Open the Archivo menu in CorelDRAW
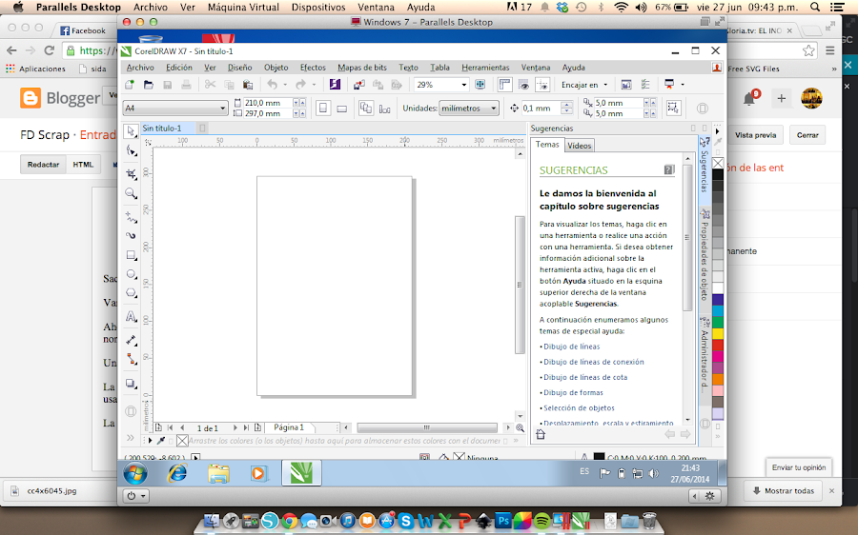This screenshot has width=858, height=535. click(x=140, y=68)
